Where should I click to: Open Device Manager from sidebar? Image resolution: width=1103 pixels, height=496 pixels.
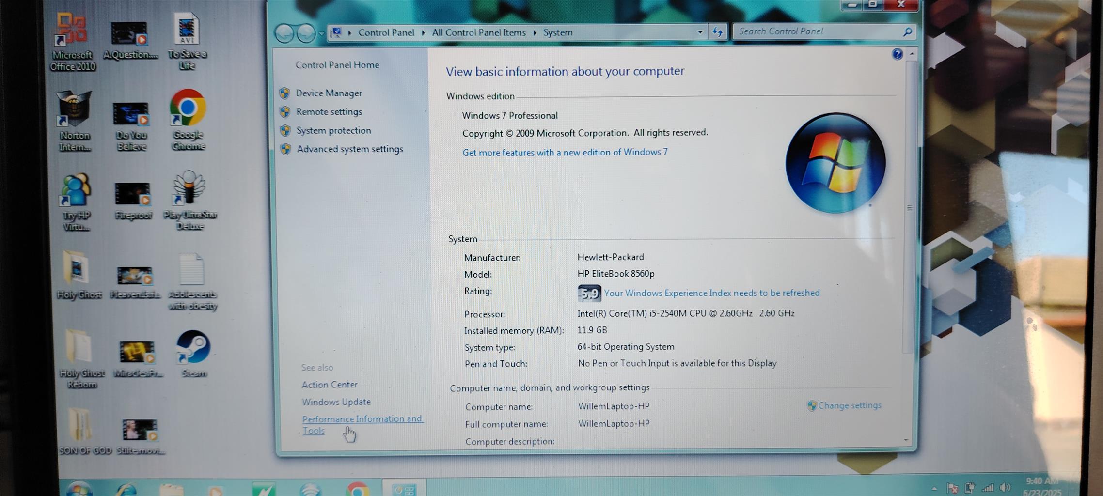[x=329, y=93]
